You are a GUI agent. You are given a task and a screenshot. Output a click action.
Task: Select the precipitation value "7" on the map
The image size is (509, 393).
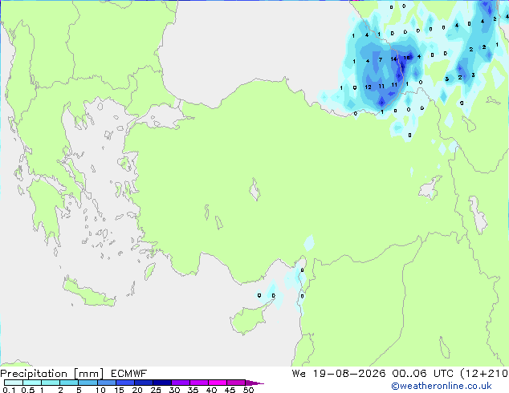[x=381, y=59]
